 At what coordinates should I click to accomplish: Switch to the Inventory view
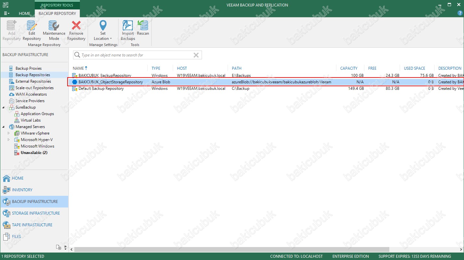pyautogui.click(x=34, y=190)
